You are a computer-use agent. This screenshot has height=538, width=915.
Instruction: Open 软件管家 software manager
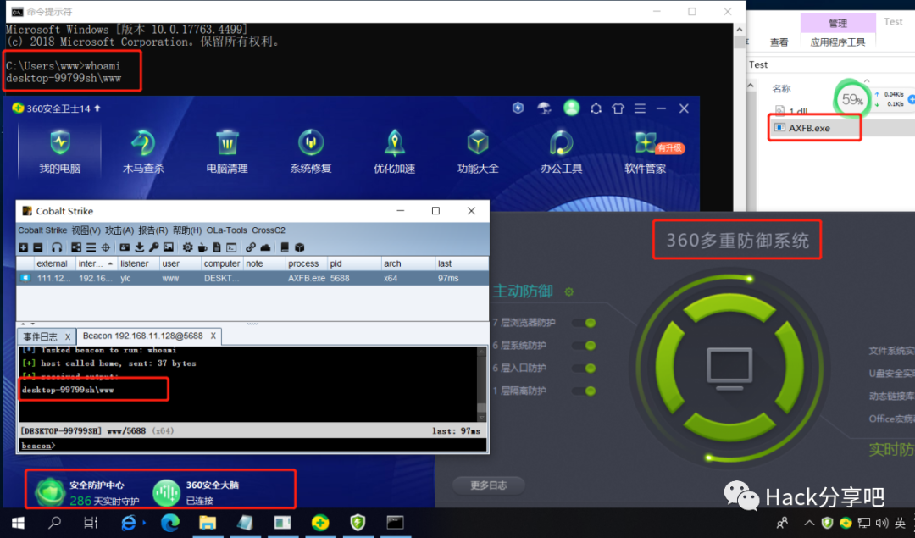[646, 151]
